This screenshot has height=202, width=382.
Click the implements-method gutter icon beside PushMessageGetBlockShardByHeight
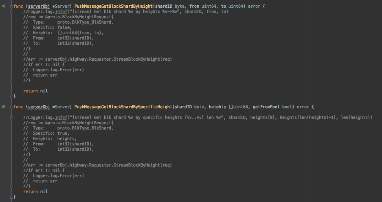tap(3, 6)
